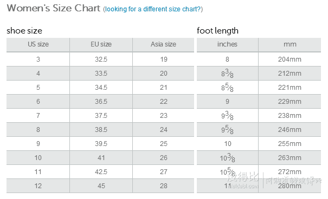Click the 255mm foot length cell
Screen dimensions: 328x199
coord(290,144)
